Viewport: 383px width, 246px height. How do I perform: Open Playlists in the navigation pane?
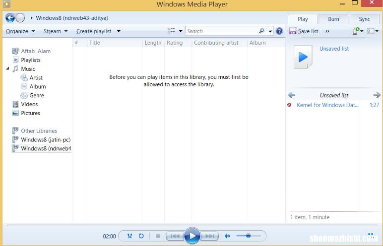click(31, 60)
